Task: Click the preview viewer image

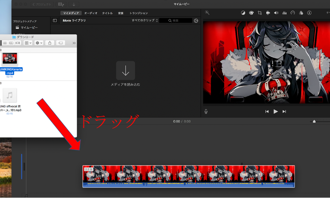Action: click(x=267, y=62)
